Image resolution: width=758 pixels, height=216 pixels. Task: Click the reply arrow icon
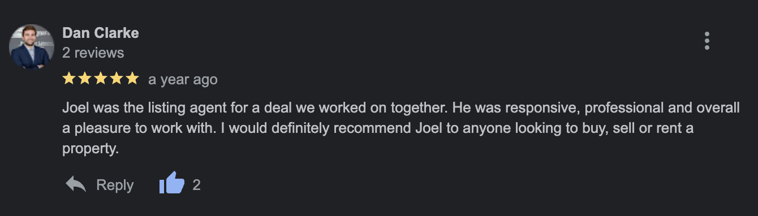(76, 184)
